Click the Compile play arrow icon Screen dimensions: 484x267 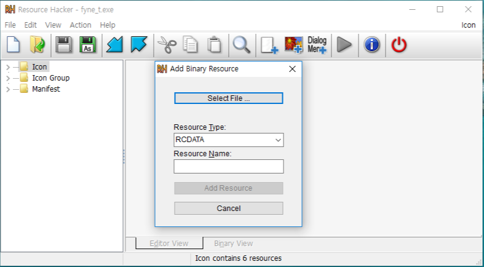click(344, 45)
